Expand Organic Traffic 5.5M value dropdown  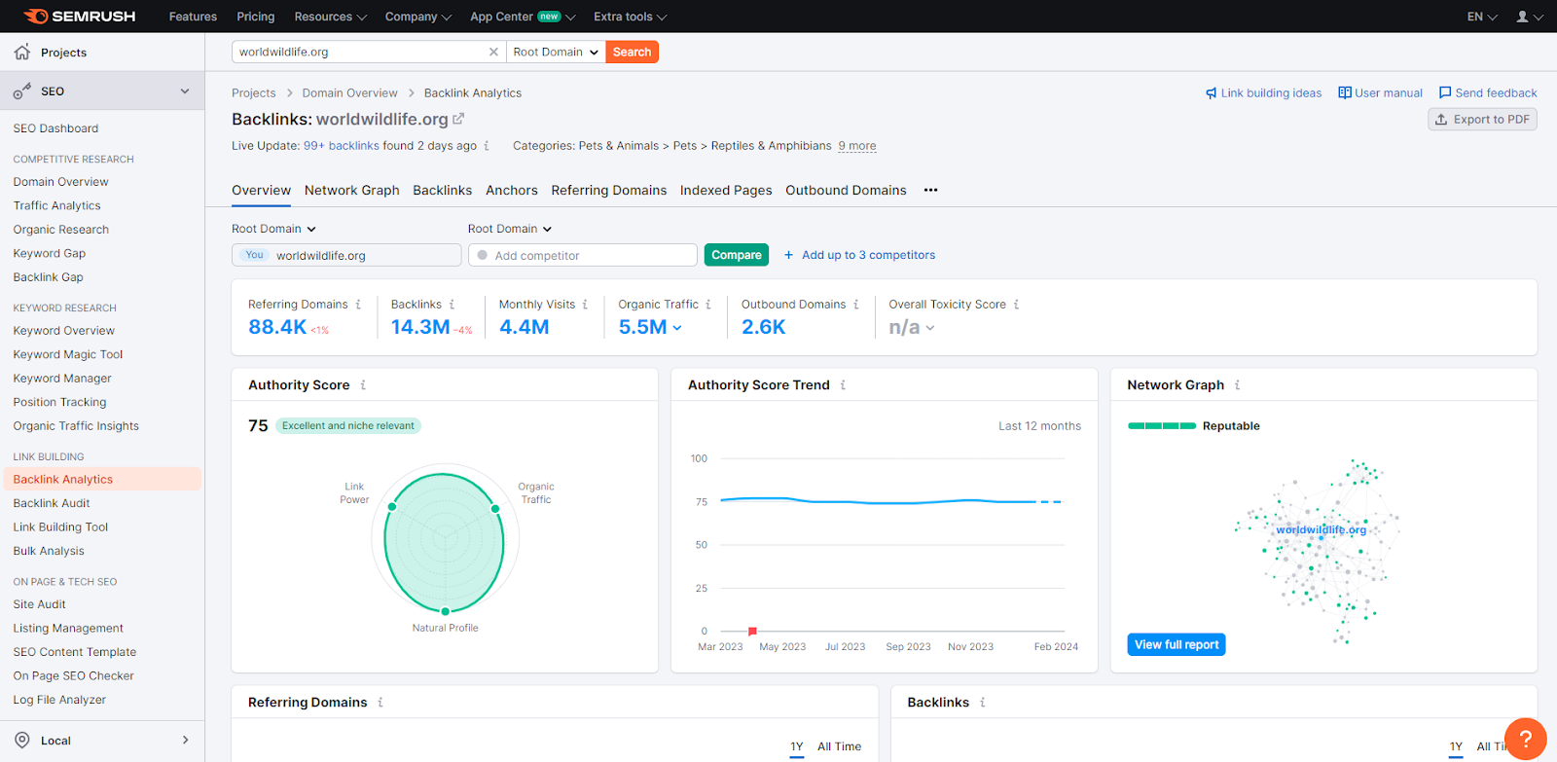click(x=677, y=328)
